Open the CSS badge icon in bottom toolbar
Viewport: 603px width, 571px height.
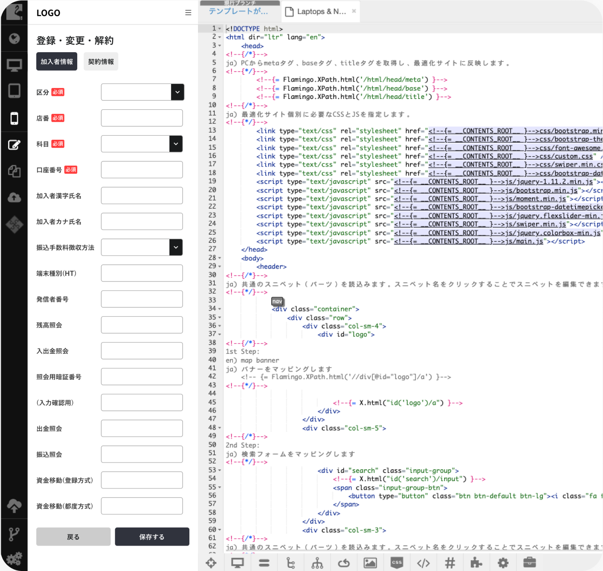tap(397, 563)
